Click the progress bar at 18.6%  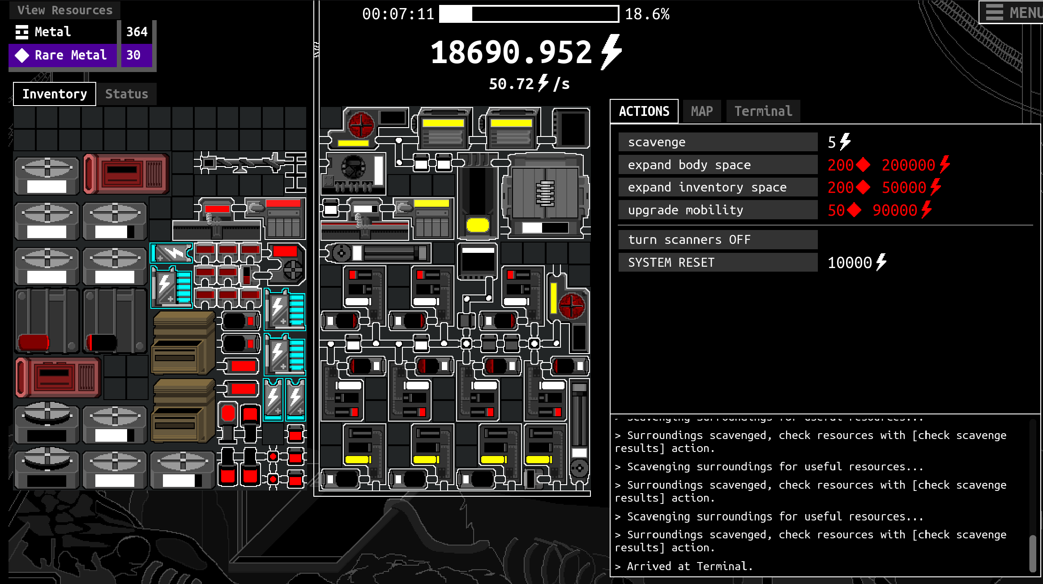529,14
